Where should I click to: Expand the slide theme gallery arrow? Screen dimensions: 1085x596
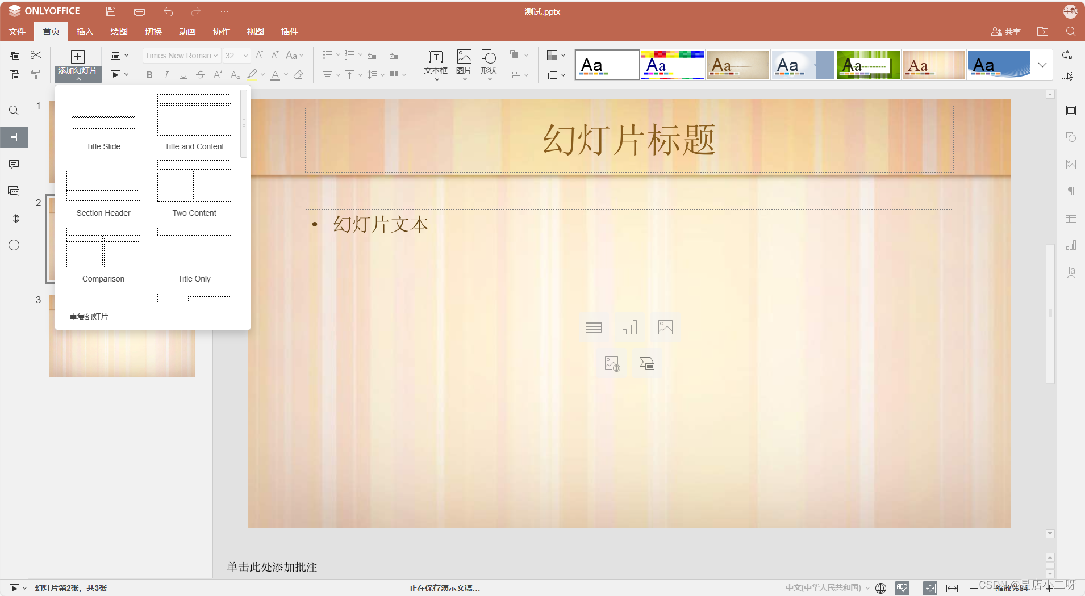tap(1042, 65)
